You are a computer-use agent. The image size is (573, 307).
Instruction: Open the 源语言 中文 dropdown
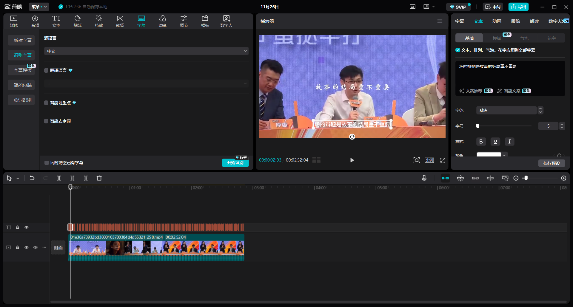pos(146,51)
